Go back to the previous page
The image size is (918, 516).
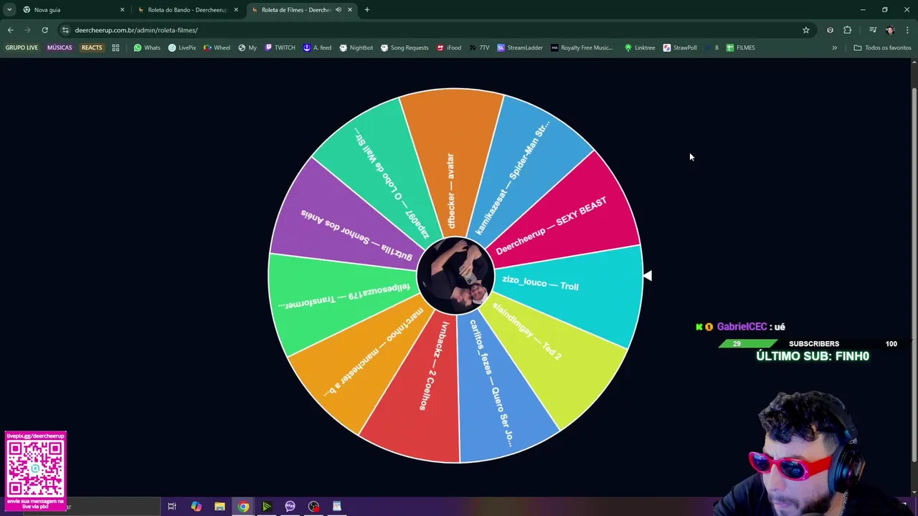click(x=10, y=30)
